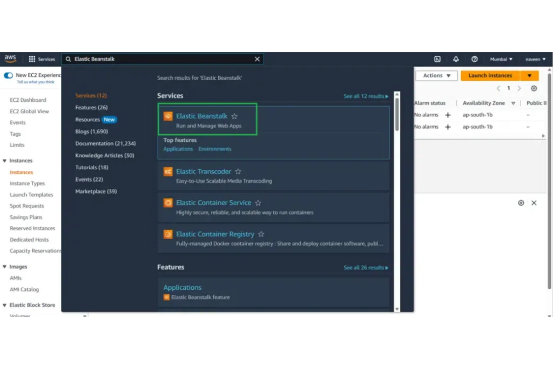Open the notifications bell icon
Screen dimensions: 553x369
pyautogui.click(x=456, y=59)
